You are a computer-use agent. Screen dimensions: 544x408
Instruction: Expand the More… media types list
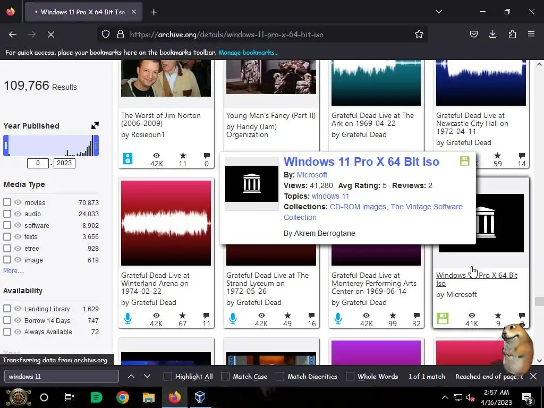tap(13, 271)
